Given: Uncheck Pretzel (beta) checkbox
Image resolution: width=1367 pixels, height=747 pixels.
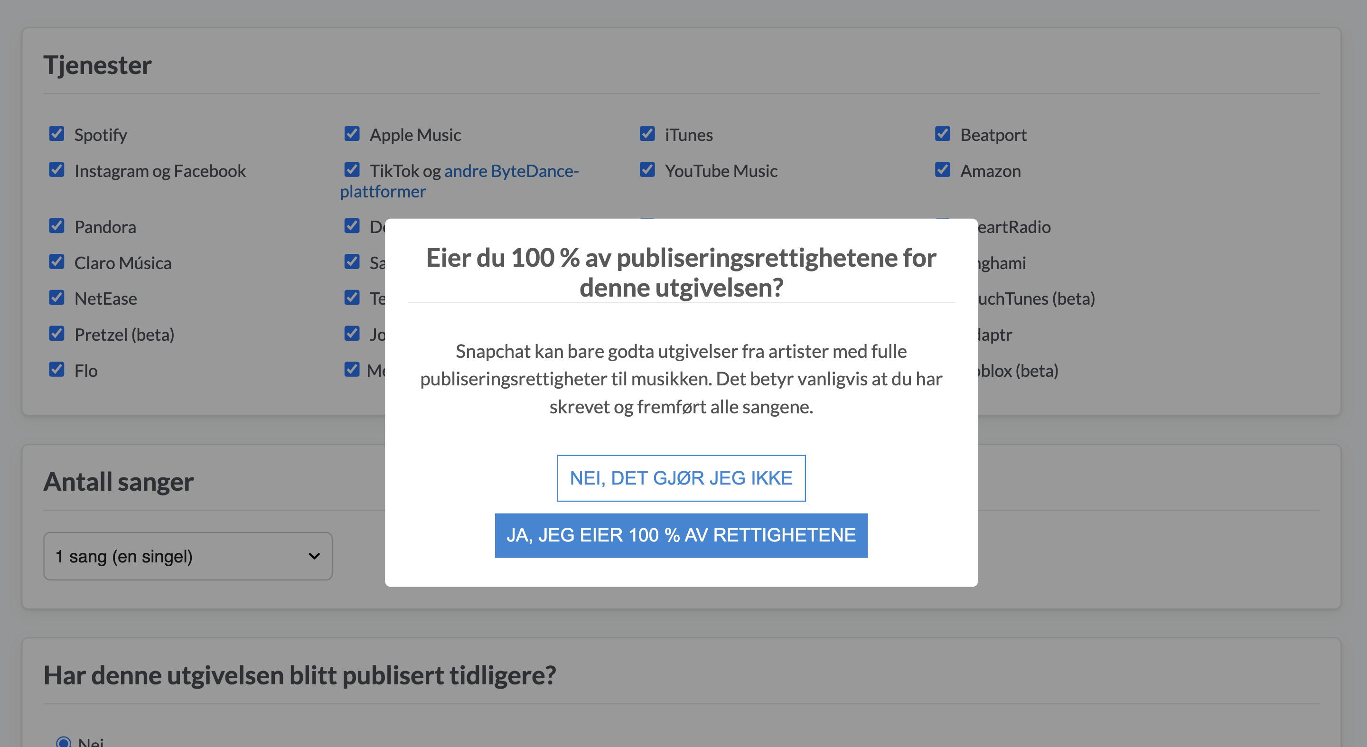Looking at the screenshot, I should coord(57,333).
